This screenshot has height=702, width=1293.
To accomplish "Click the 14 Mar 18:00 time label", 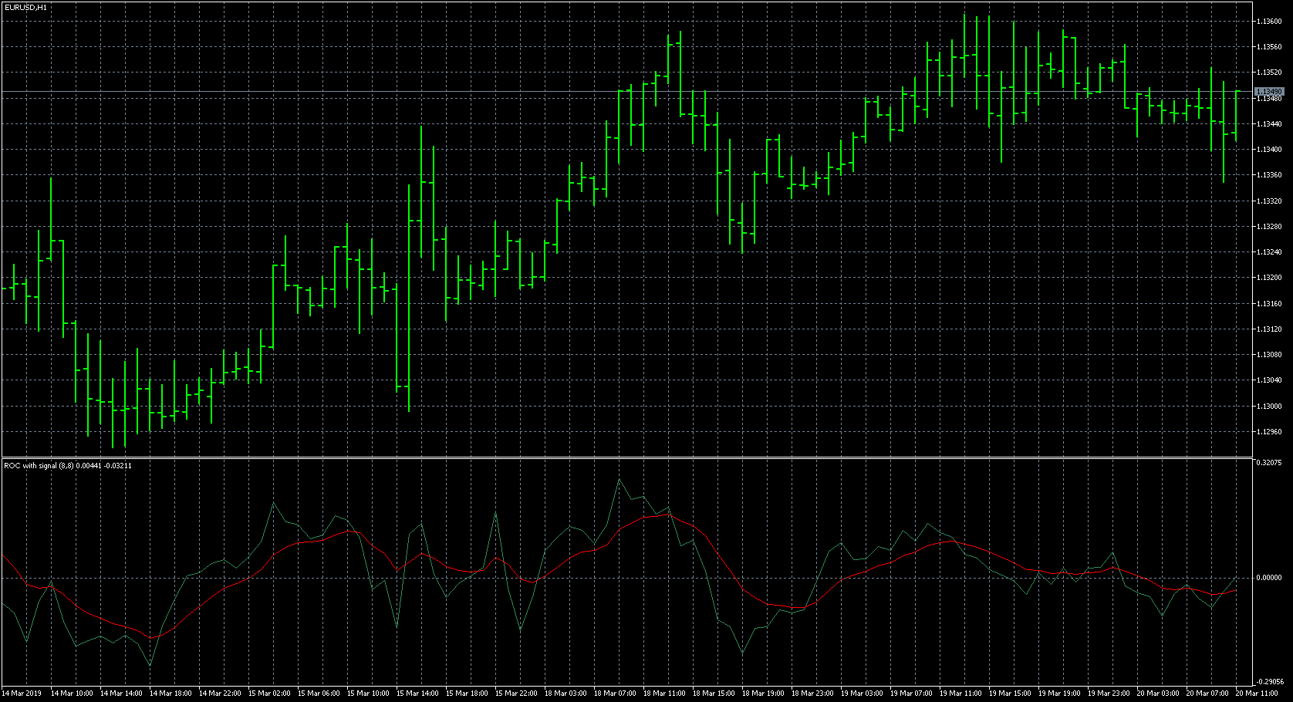I will pos(170,694).
